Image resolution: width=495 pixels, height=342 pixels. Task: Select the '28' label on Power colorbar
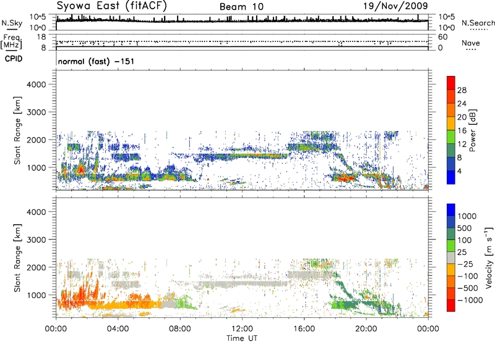[x=462, y=90]
